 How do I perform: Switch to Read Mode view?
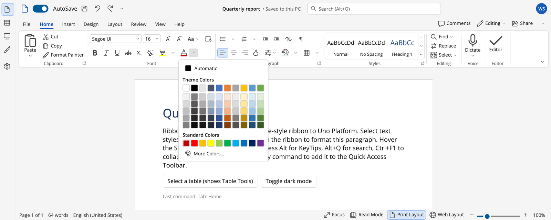367,214
